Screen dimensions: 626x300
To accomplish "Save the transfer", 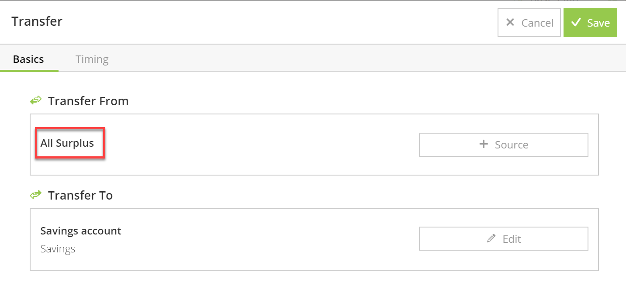I will coord(590,22).
